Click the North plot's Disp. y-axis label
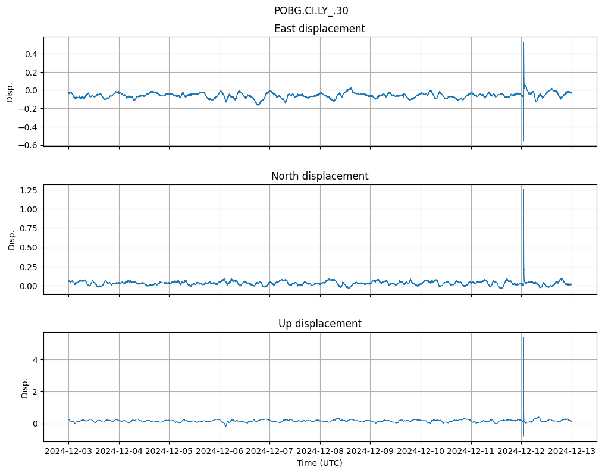 (x=12, y=239)
